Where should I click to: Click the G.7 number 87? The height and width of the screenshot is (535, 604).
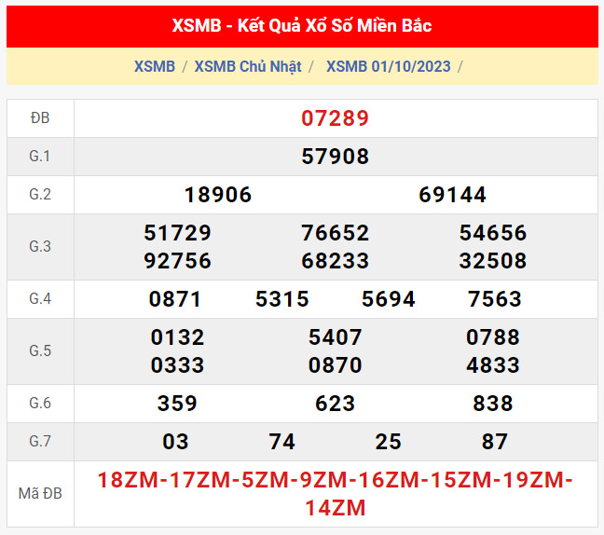tap(495, 442)
